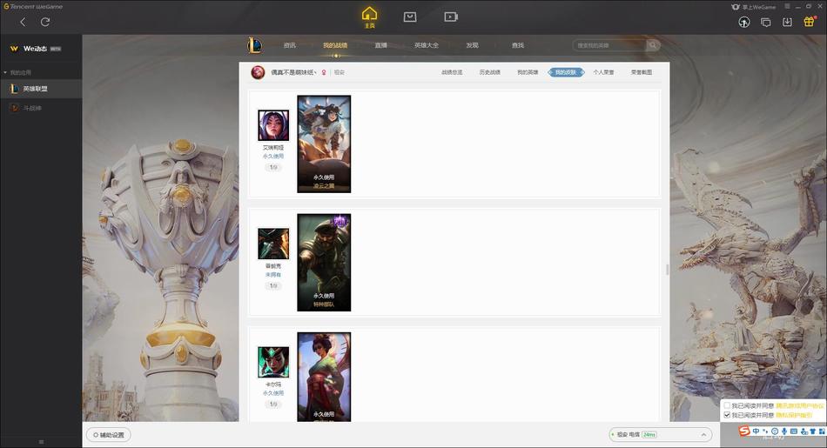Click the League of Legends logo in nav
Image resolution: width=827 pixels, height=448 pixels.
tap(254, 45)
